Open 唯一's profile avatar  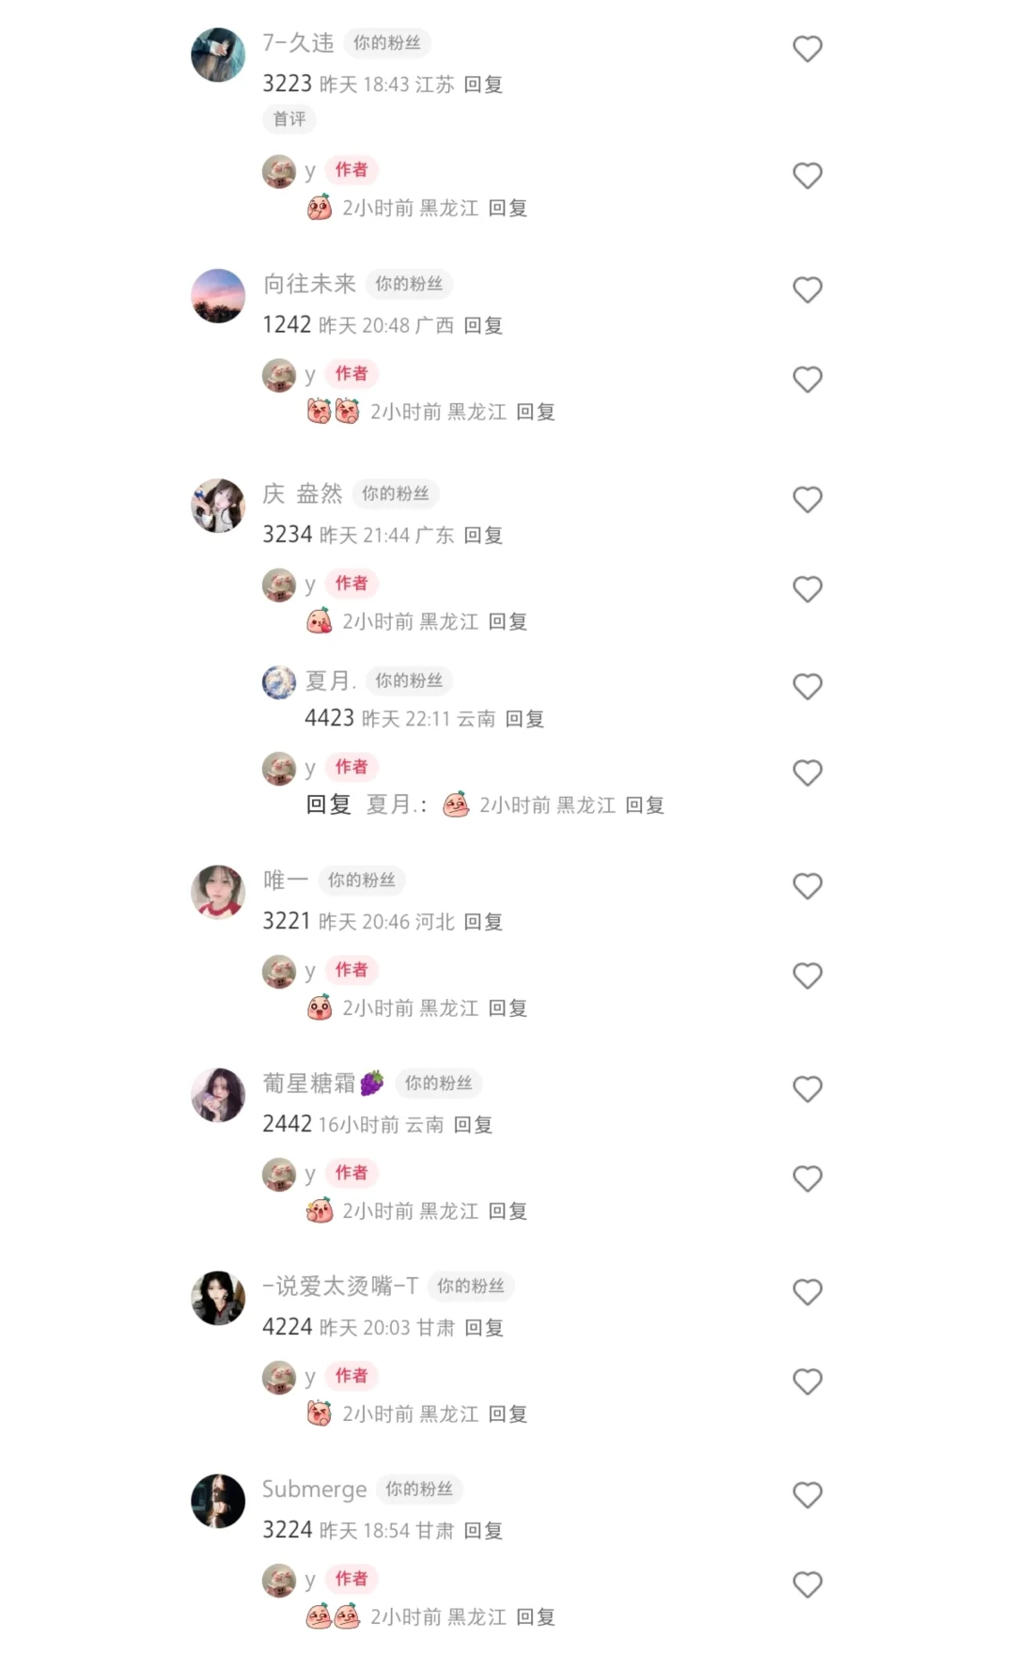pyautogui.click(x=218, y=892)
